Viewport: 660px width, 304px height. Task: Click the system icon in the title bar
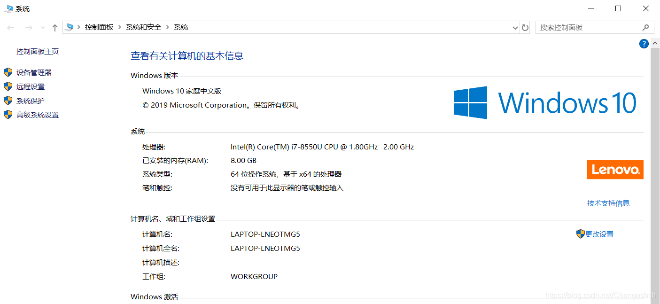[x=9, y=8]
